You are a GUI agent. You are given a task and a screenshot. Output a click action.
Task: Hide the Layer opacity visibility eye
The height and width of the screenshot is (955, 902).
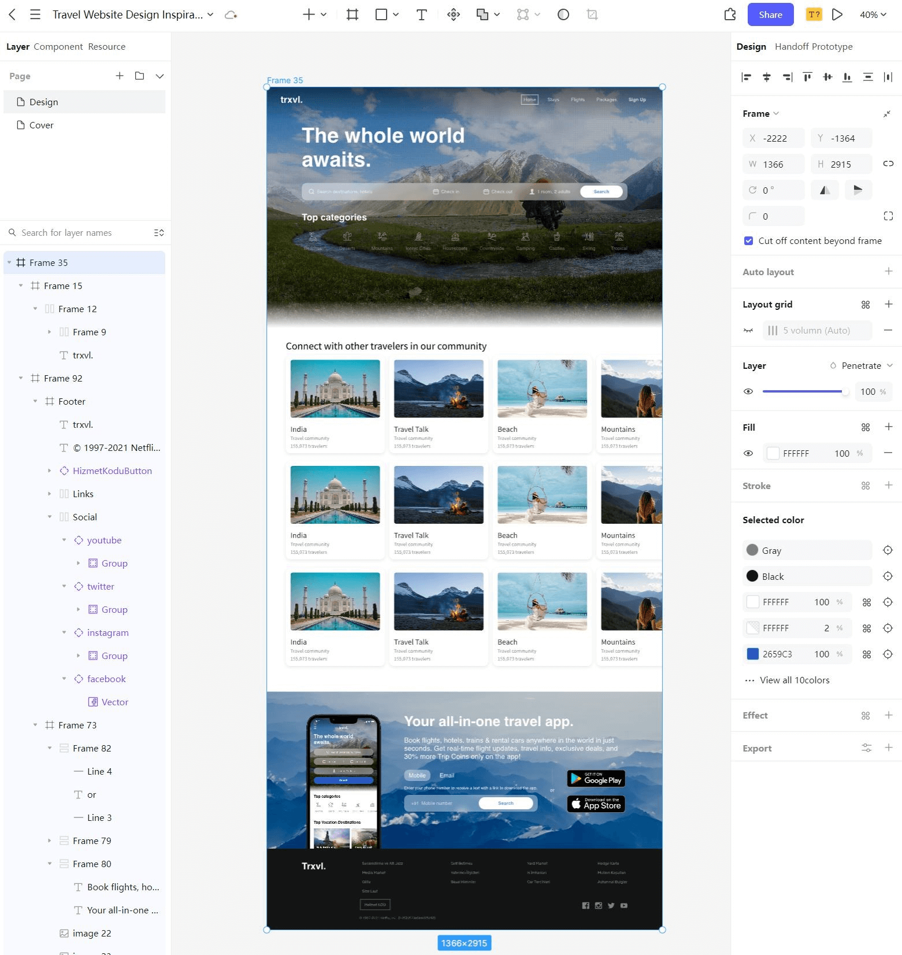tap(748, 391)
